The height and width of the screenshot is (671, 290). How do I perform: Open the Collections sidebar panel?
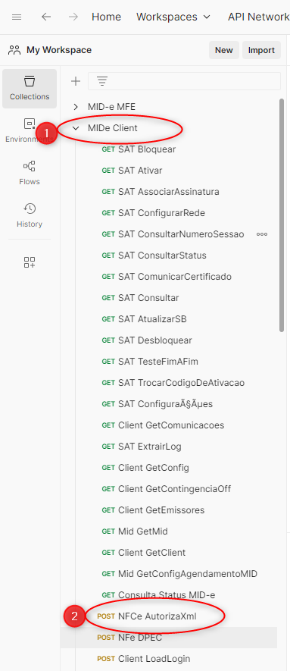coord(30,89)
